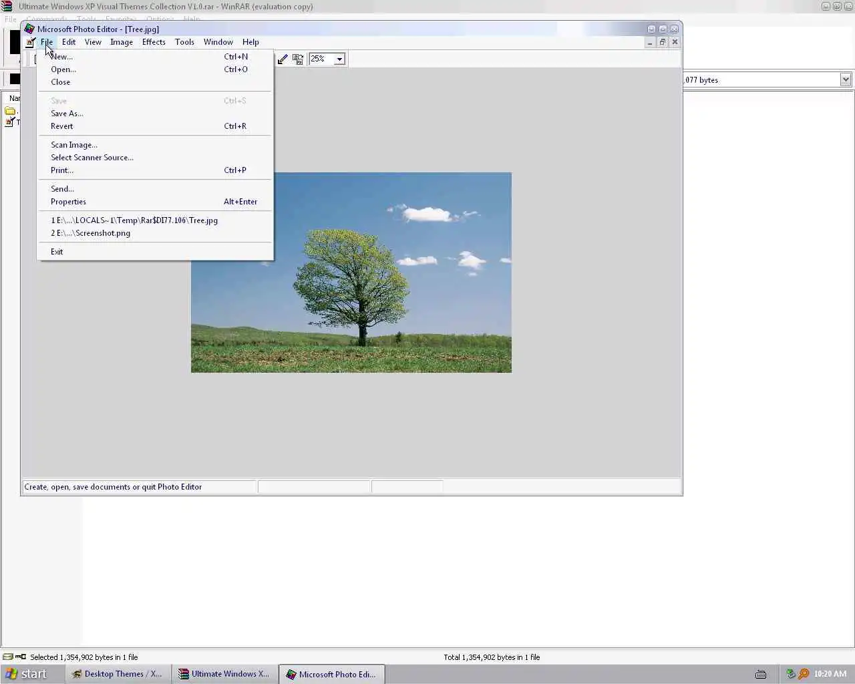The image size is (855, 684).
Task: Choose Revert from the File menu
Action: tap(155, 126)
